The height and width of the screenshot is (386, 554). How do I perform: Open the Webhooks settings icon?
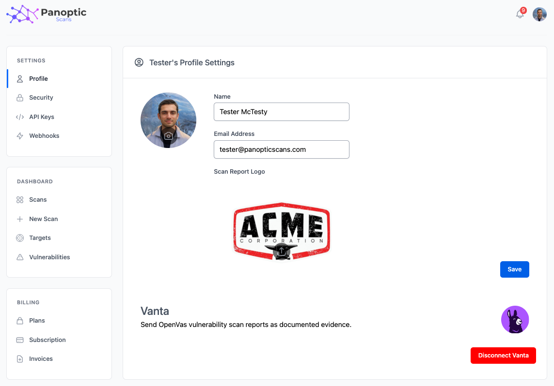(x=20, y=135)
